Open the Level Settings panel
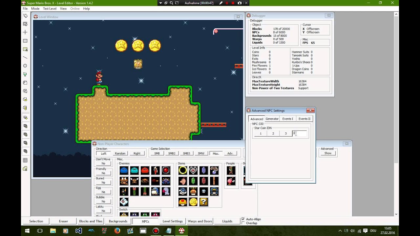Image resolution: width=420 pixels, height=236 pixels. coord(173,221)
